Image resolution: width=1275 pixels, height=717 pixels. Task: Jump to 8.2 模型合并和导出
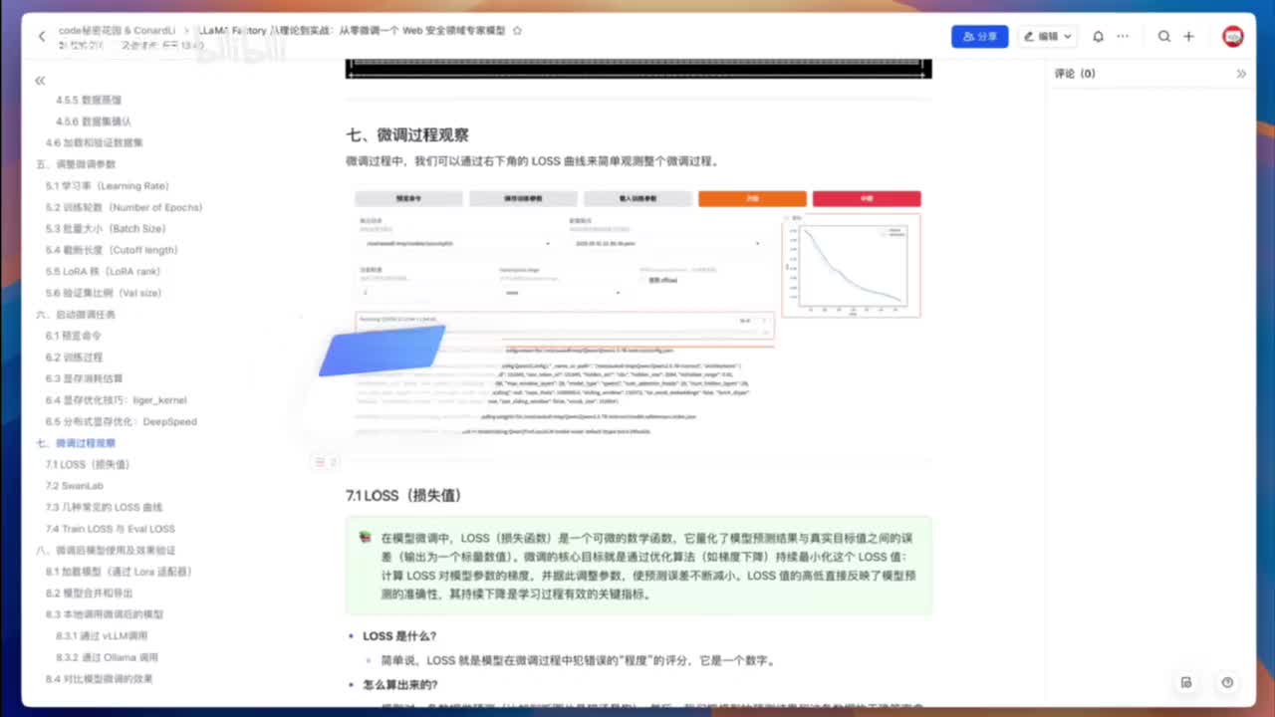(90, 594)
